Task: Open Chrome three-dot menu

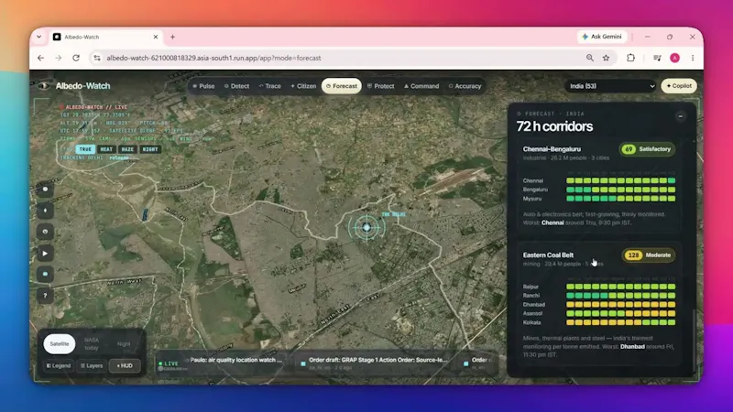Action: pos(693,58)
